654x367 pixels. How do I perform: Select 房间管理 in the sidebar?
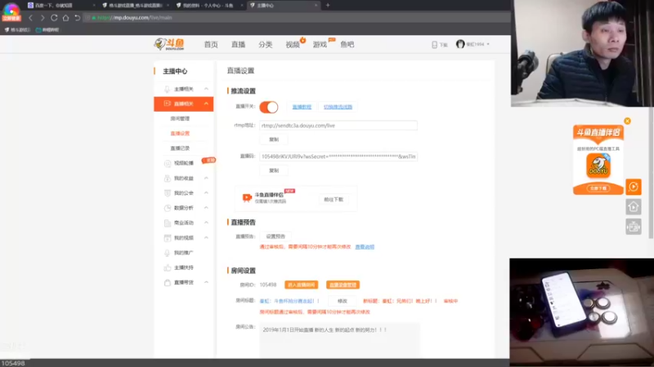tap(180, 118)
